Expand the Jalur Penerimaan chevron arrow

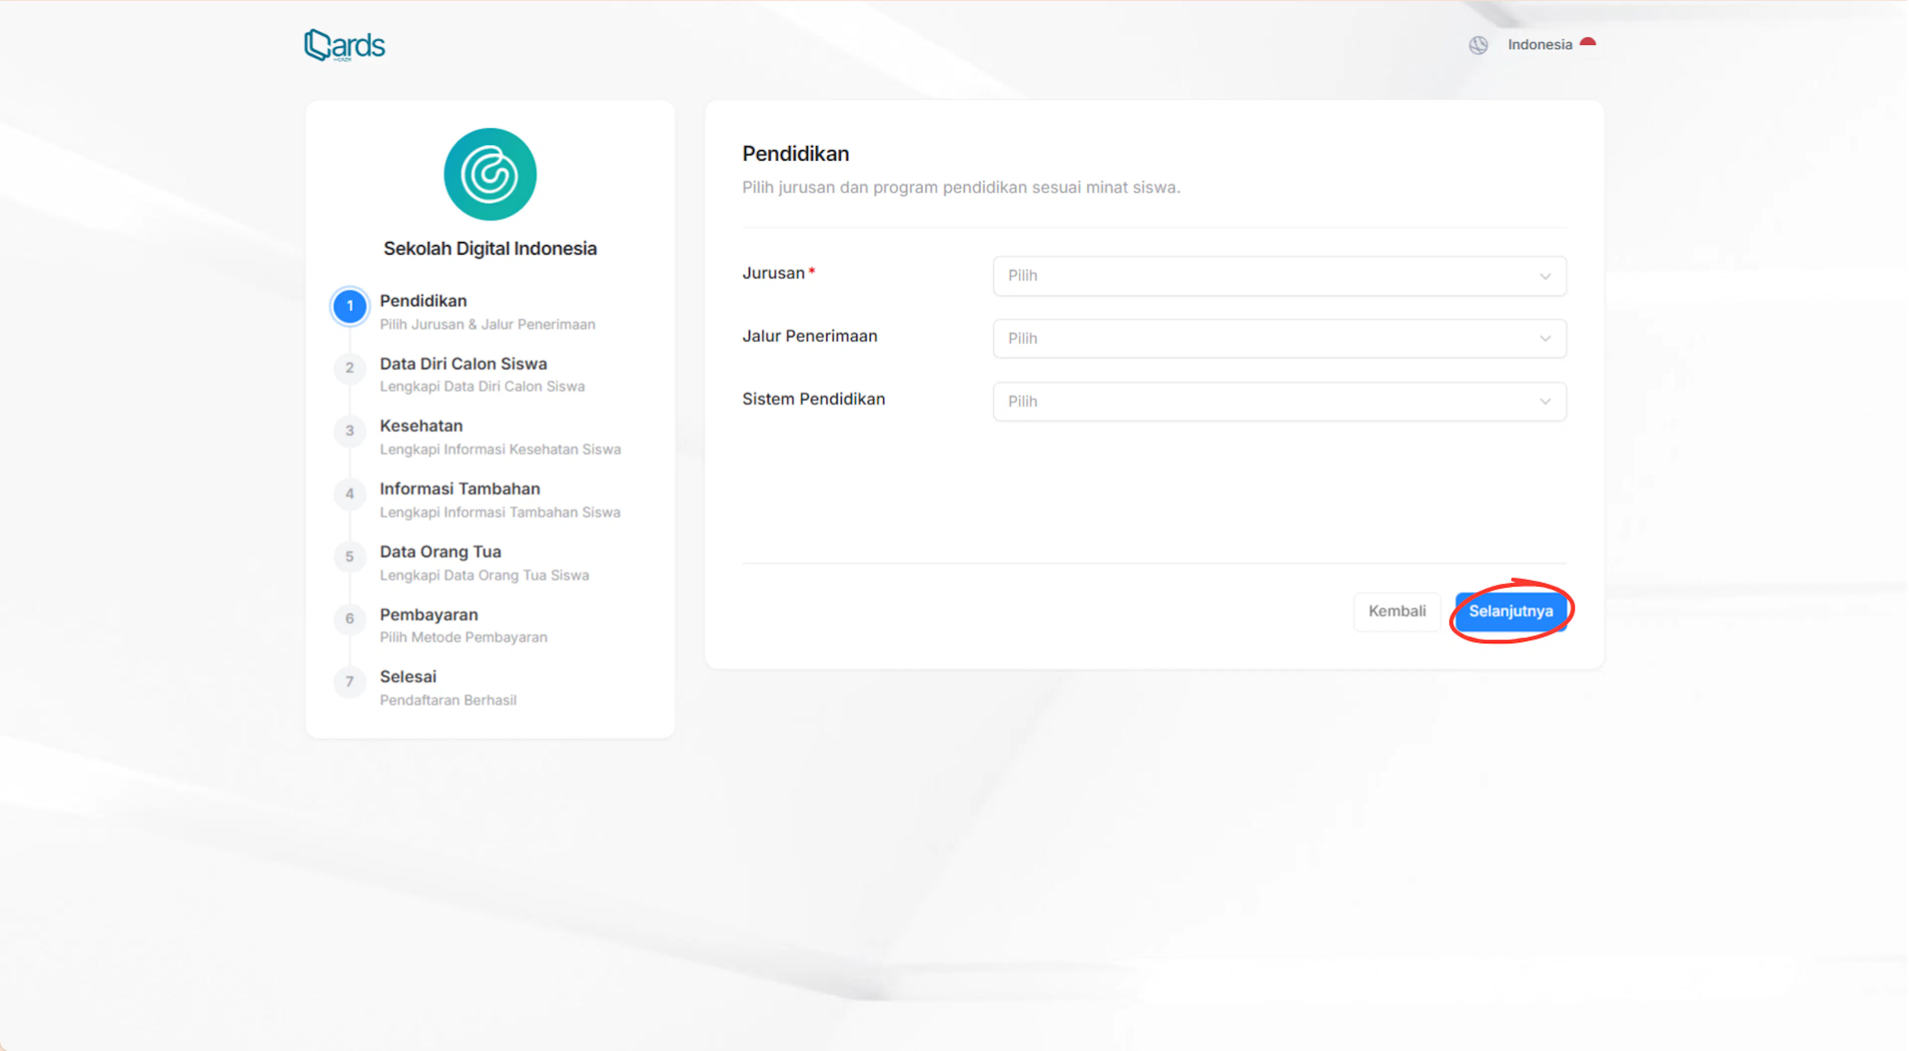[x=1545, y=339]
